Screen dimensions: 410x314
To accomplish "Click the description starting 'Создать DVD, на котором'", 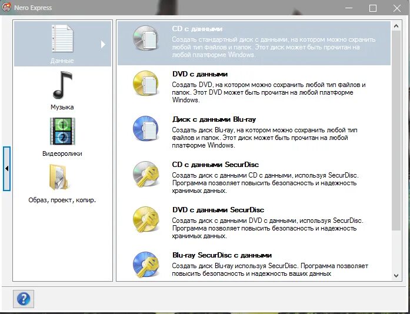I will (269, 92).
